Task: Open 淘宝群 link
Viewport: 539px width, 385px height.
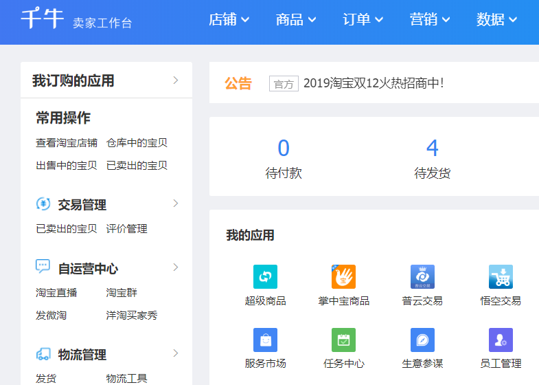Action: 122,293
